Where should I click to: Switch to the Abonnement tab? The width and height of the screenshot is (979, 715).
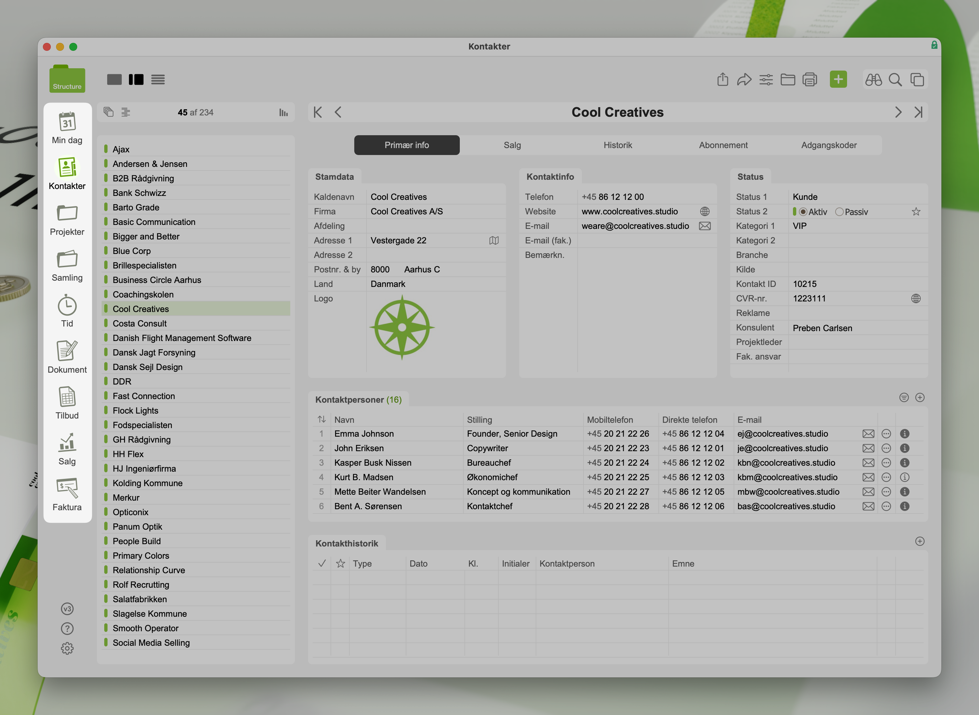coord(723,145)
